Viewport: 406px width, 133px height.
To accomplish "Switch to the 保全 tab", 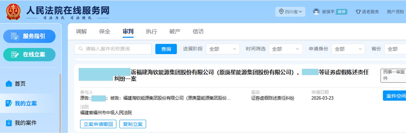I will tap(105, 32).
